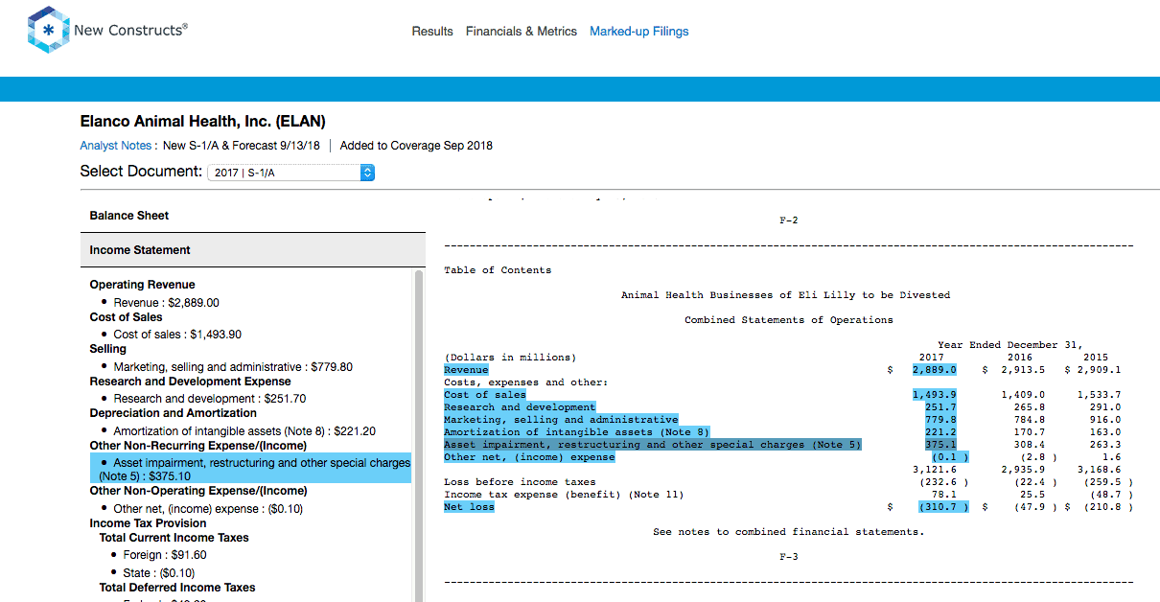
Task: Go to Financials & Metrics
Action: click(x=522, y=31)
